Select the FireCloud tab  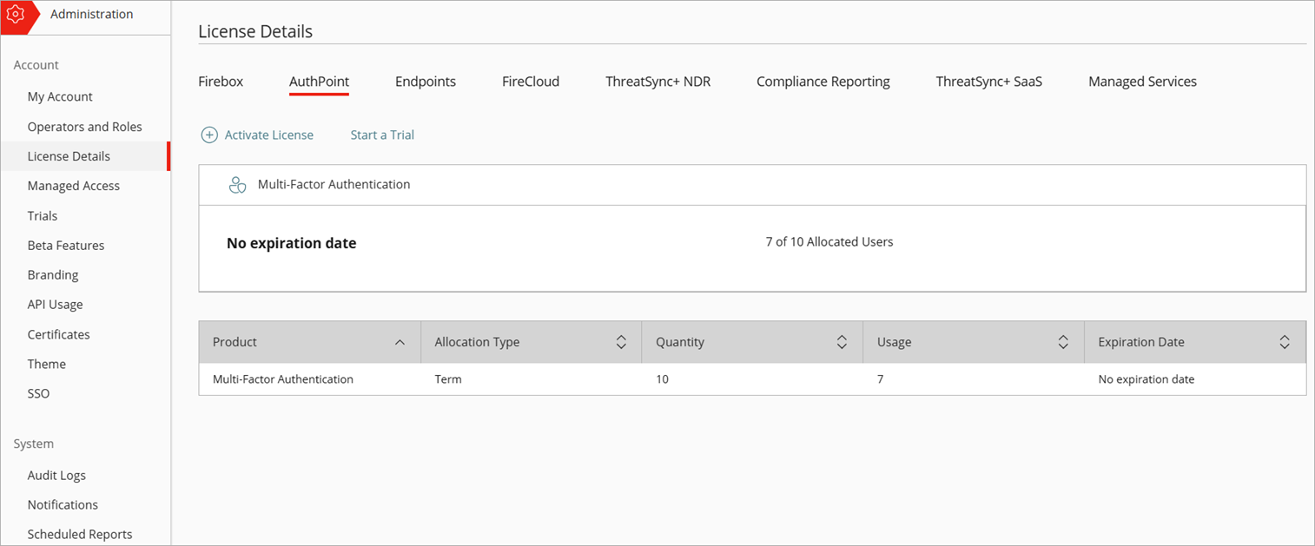pyautogui.click(x=531, y=82)
